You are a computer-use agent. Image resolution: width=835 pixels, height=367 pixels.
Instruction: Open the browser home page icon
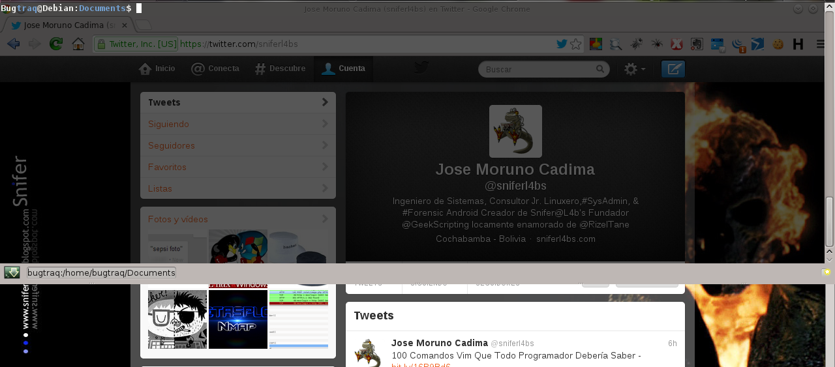click(x=78, y=44)
